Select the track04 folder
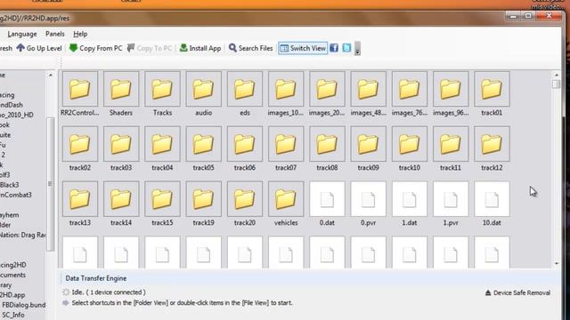 tap(162, 144)
